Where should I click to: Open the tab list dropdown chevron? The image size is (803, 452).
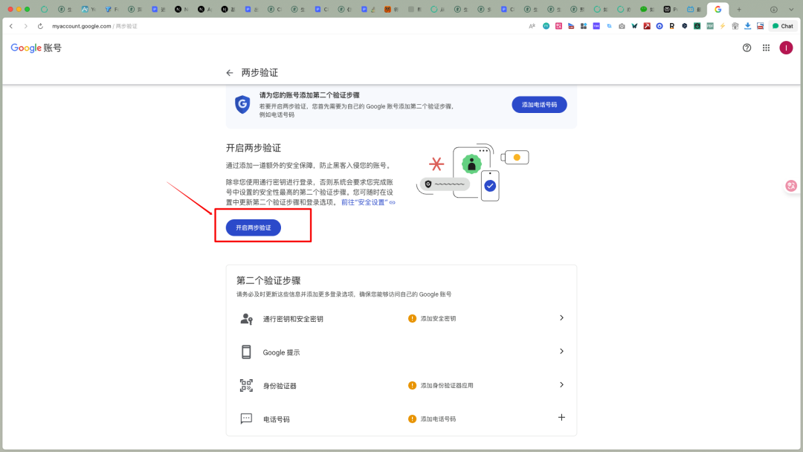tap(791, 9)
